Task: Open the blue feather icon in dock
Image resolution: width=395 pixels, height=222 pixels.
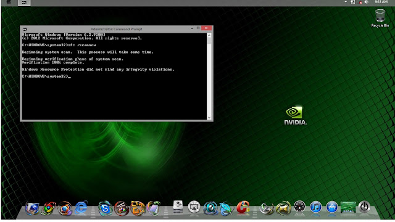Action: [227, 208]
